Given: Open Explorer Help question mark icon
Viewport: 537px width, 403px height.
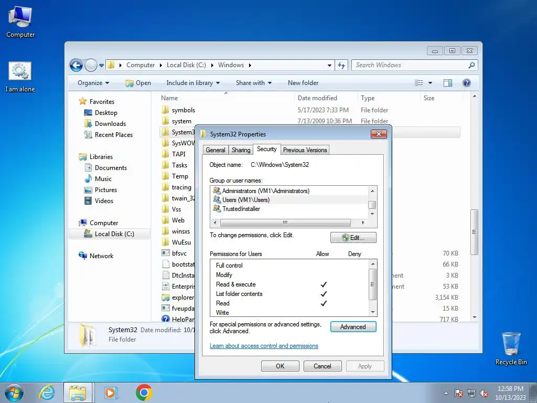Looking at the screenshot, I should coord(466,83).
